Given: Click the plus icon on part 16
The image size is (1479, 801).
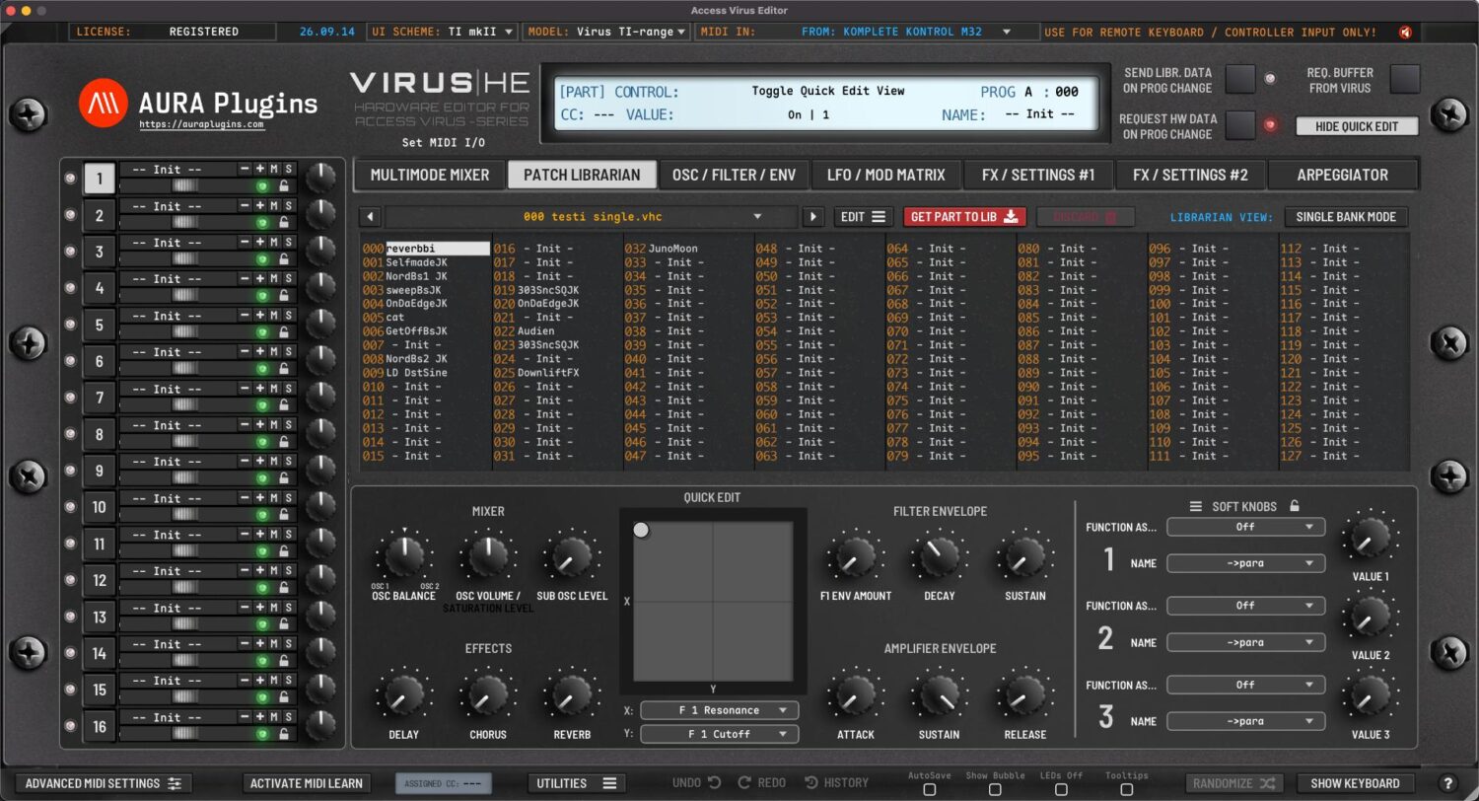Looking at the screenshot, I should (x=260, y=716).
